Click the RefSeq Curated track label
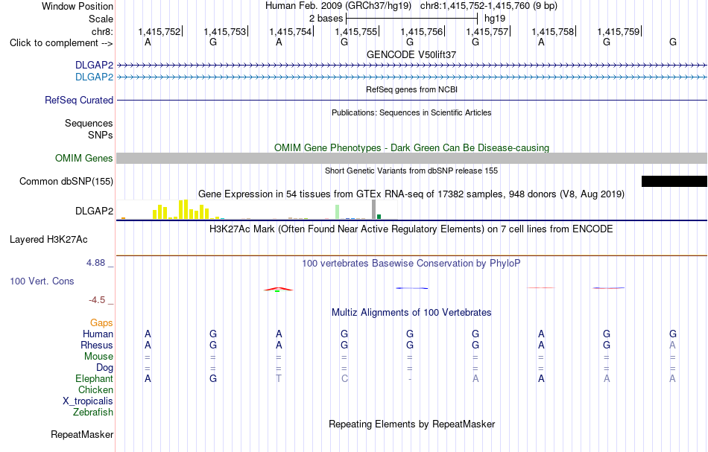 [78, 100]
